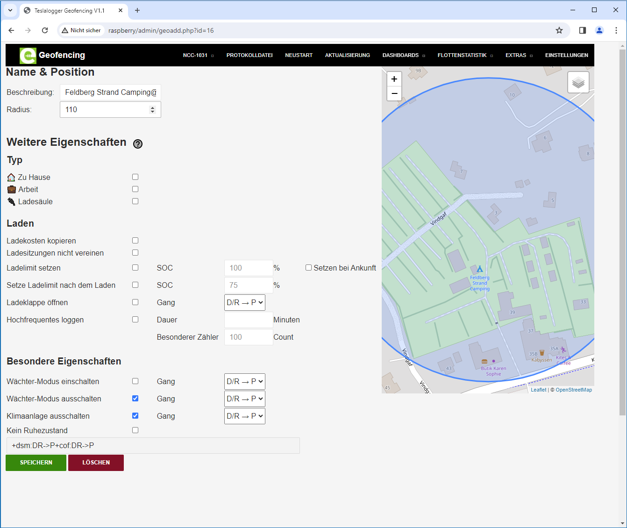Click the Teslalogger logo icon
The height and width of the screenshot is (528, 627).
tap(28, 56)
